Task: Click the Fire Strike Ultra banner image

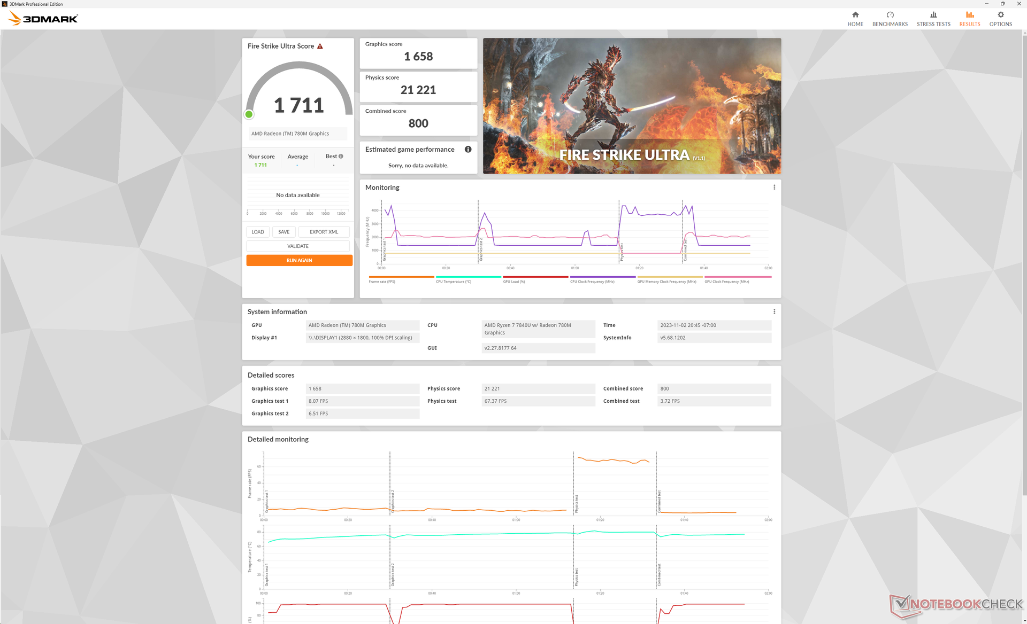Action: pos(632,106)
